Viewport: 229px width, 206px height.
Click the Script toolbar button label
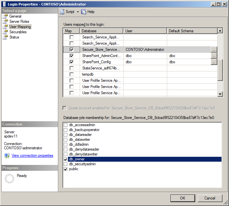tap(70, 12)
